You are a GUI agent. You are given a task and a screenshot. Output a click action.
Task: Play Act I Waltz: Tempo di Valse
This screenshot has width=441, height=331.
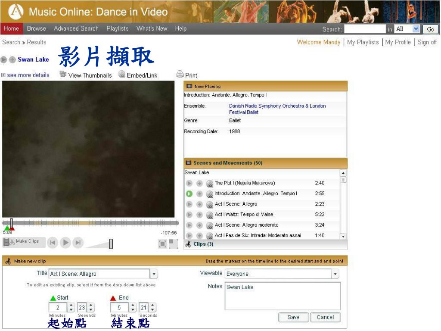pos(189,215)
